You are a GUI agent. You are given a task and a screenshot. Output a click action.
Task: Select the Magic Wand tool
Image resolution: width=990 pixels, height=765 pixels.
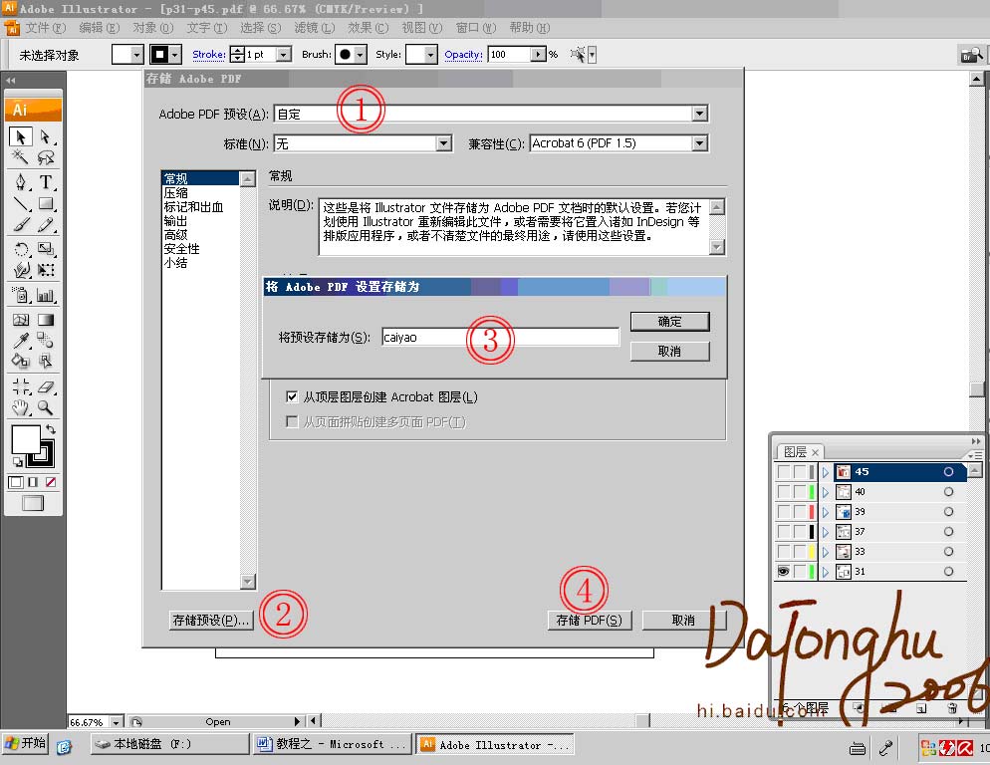coord(21,156)
